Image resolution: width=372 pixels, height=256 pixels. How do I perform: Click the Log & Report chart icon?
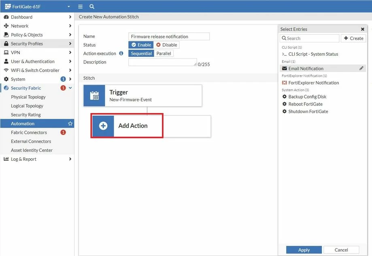(x=6, y=159)
